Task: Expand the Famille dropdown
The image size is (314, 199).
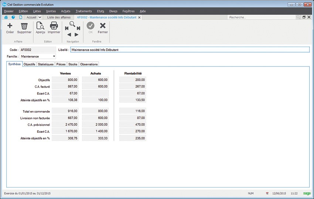Action: tap(54, 57)
